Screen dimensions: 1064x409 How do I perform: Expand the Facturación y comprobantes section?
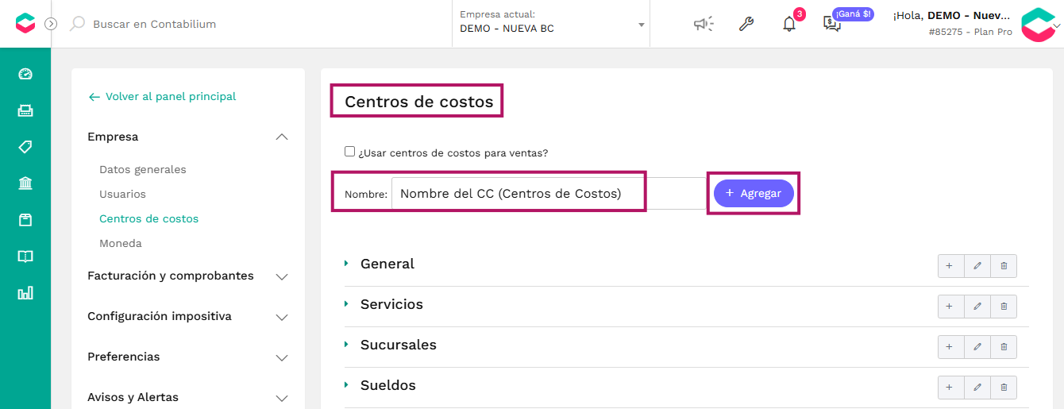[x=187, y=276]
